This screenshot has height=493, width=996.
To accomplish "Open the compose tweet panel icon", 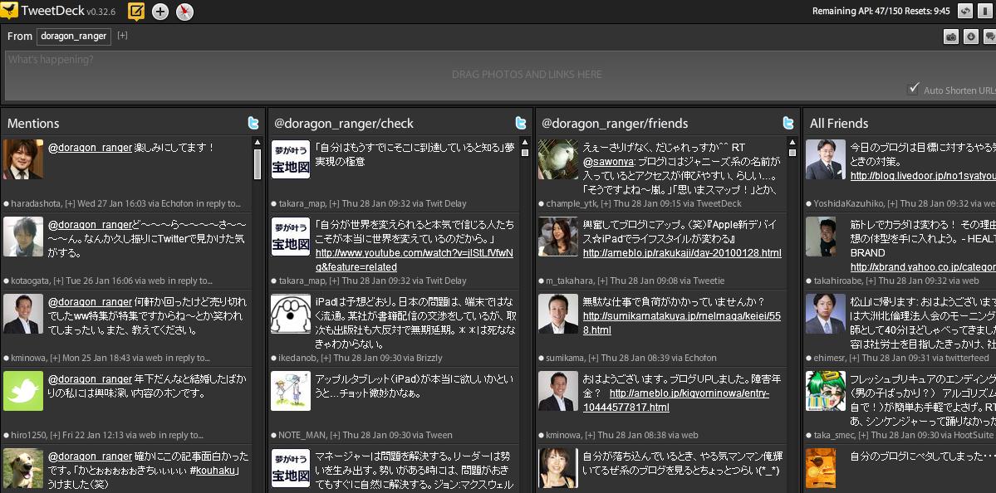I will click(136, 12).
